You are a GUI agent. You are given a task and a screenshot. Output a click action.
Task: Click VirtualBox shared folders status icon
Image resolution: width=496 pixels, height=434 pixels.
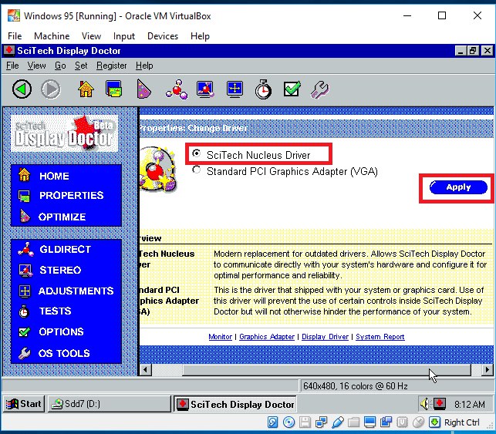pos(353,422)
